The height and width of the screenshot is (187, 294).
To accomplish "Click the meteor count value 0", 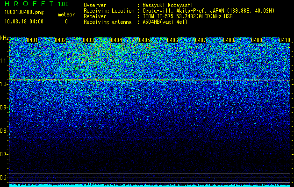I will [66, 22].
